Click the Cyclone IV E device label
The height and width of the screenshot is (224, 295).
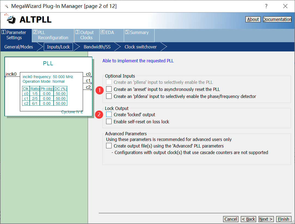pos(72,112)
